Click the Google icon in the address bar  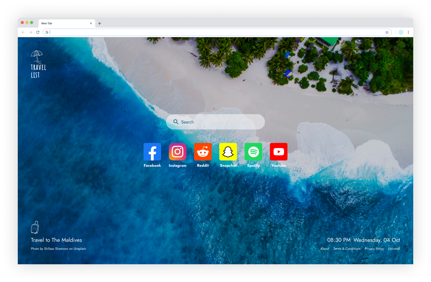pos(47,32)
